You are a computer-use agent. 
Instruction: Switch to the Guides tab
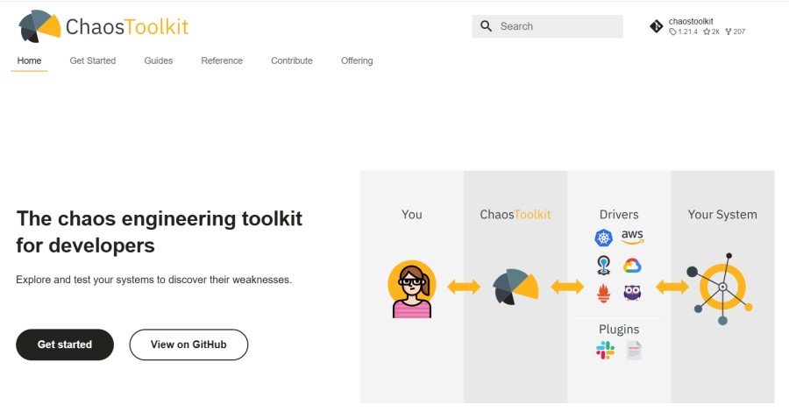(159, 60)
